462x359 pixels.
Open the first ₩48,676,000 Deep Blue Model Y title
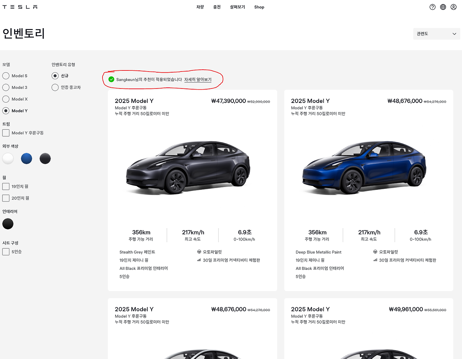coord(310,101)
